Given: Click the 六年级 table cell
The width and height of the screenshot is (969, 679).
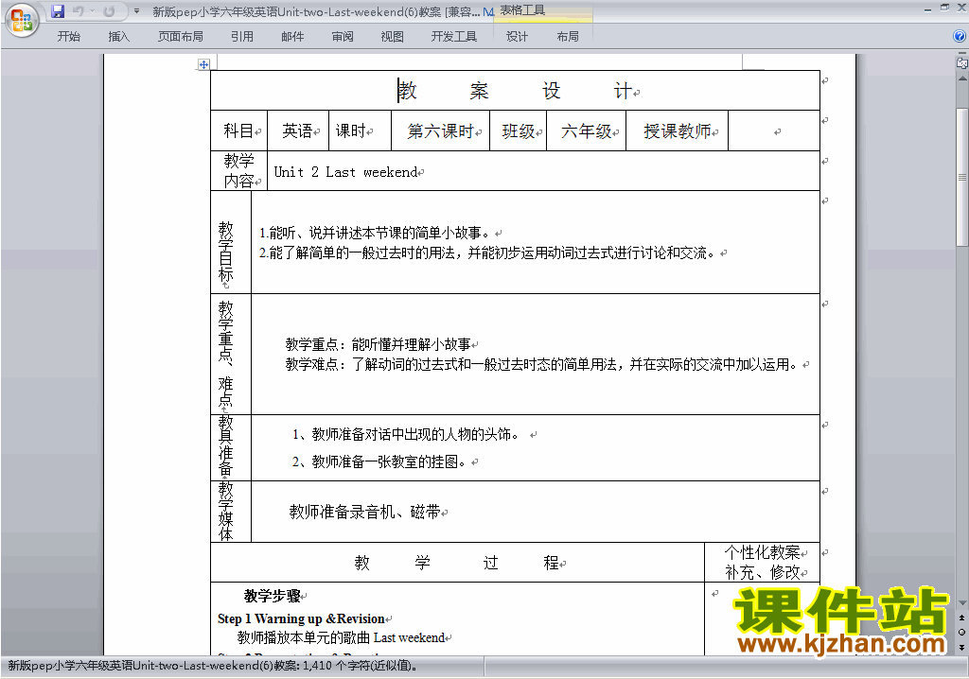Looking at the screenshot, I should tap(586, 131).
